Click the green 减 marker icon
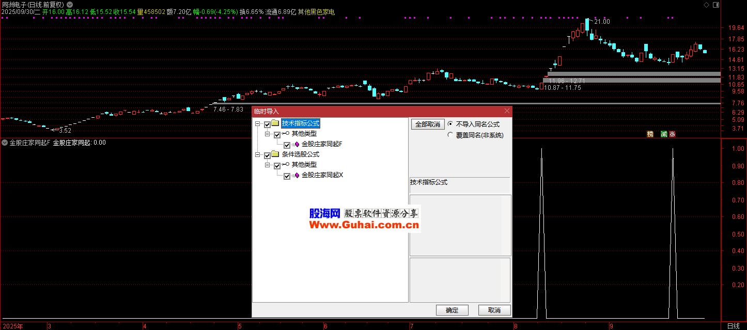The image size is (747, 330). 664,134
